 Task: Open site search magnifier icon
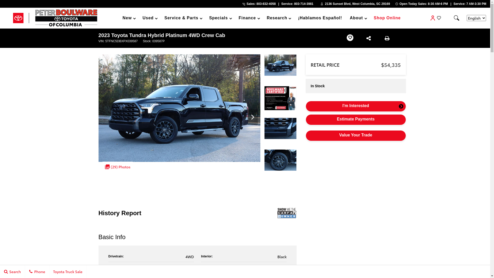point(456,18)
